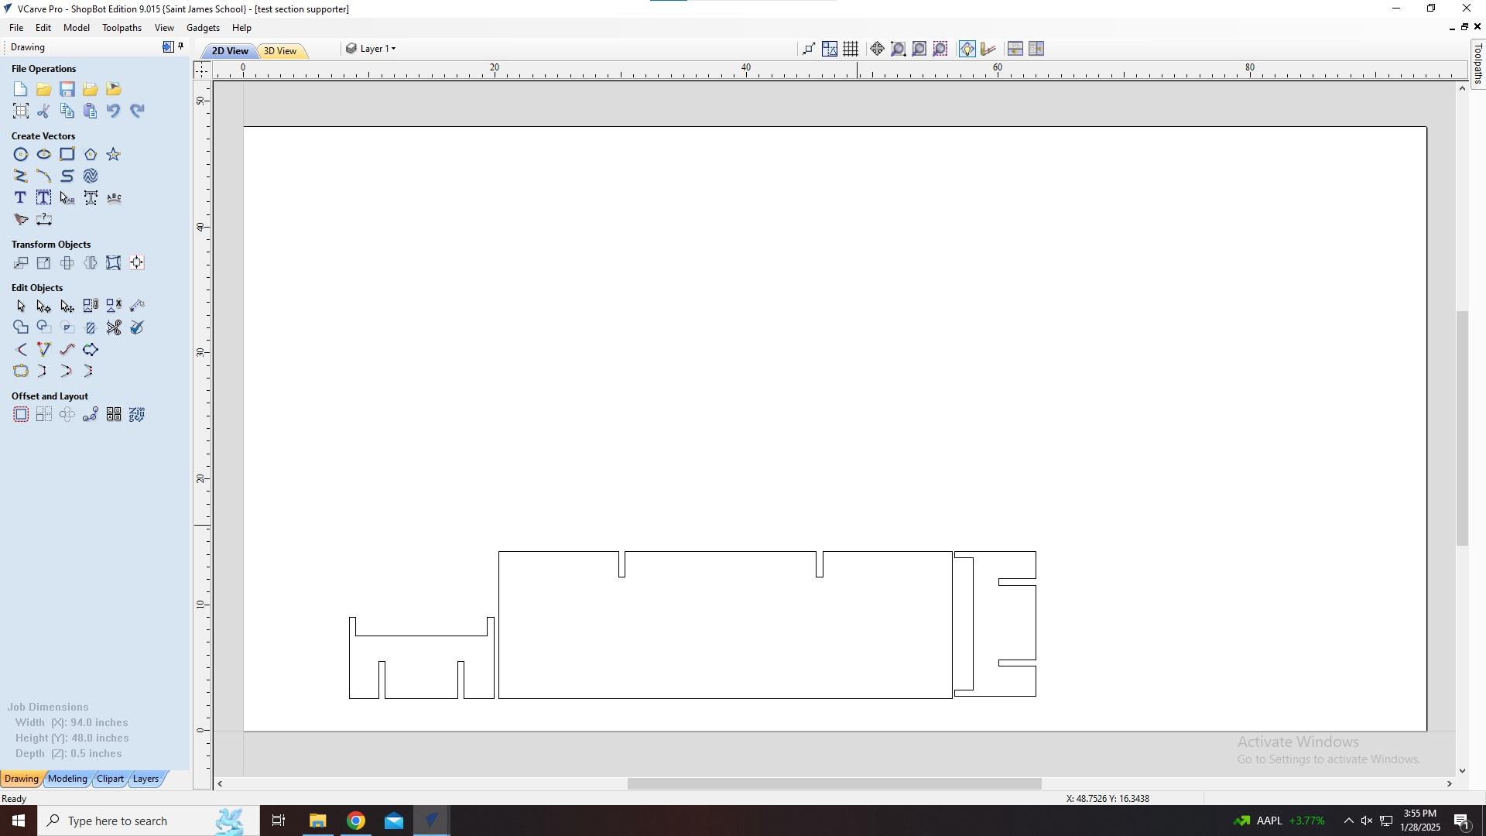Open the Gadgets menu

coord(202,28)
